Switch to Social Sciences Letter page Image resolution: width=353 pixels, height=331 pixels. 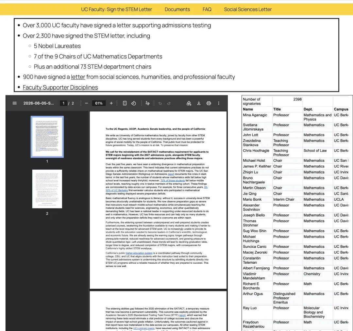point(248,9)
